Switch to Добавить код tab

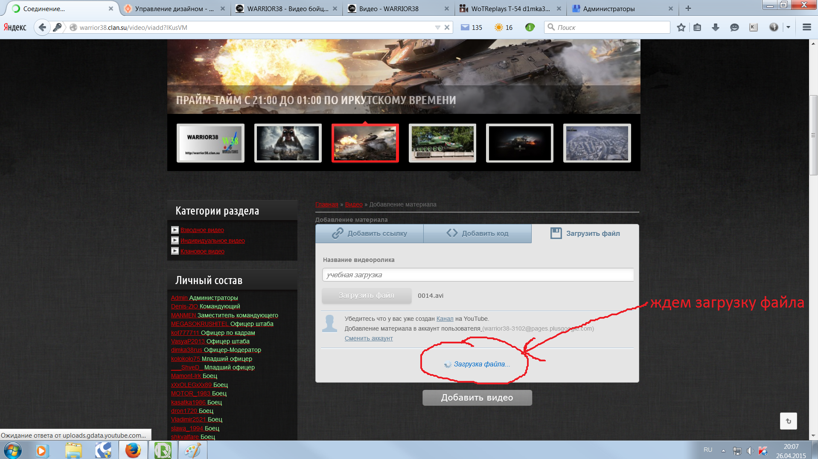point(477,233)
